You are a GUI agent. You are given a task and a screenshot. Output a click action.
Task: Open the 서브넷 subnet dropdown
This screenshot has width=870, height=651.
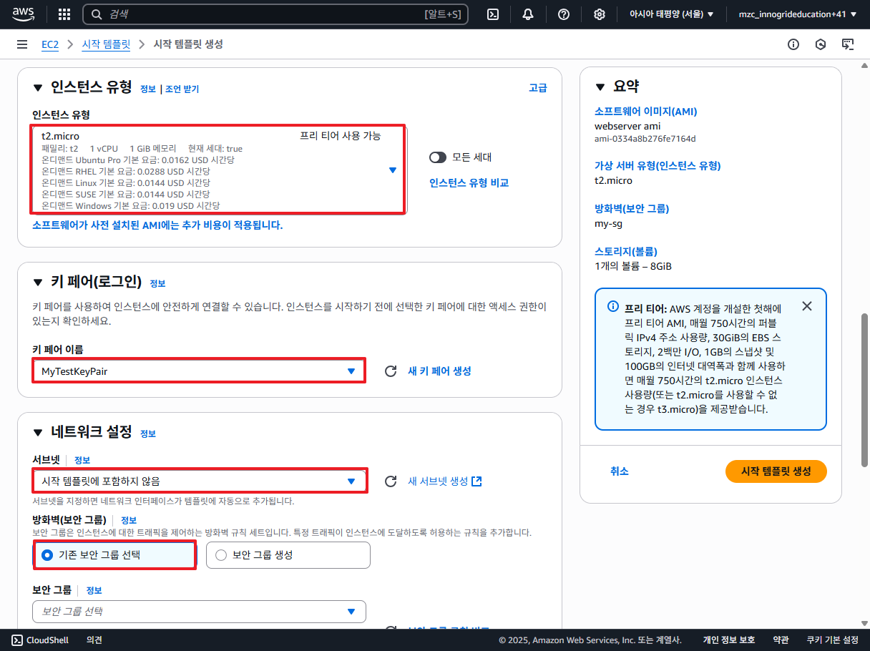tap(200, 481)
